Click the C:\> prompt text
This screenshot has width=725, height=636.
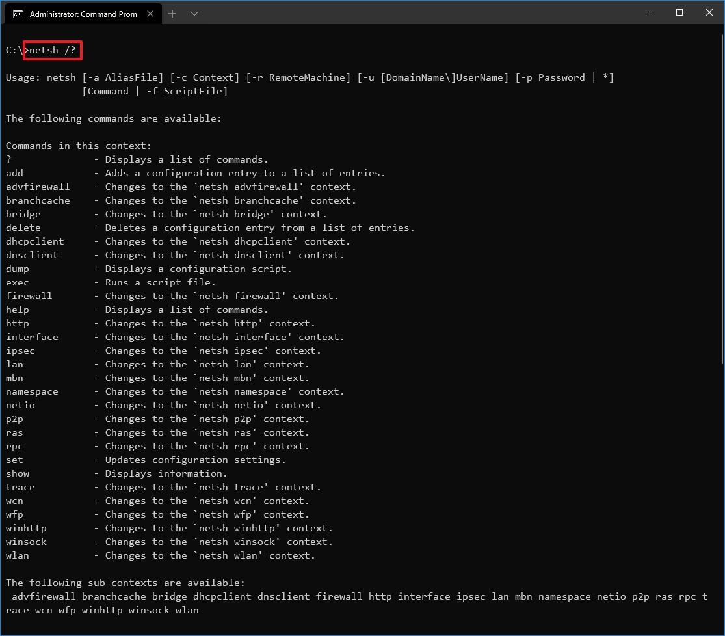(x=13, y=49)
